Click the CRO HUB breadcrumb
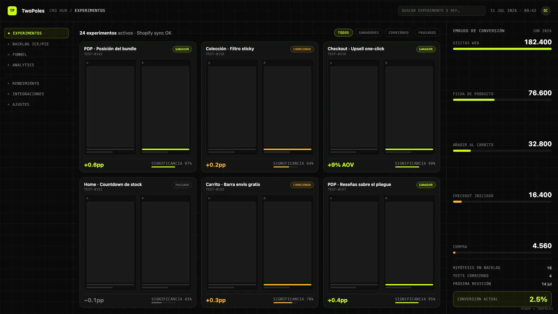The width and height of the screenshot is (558, 314). [58, 11]
